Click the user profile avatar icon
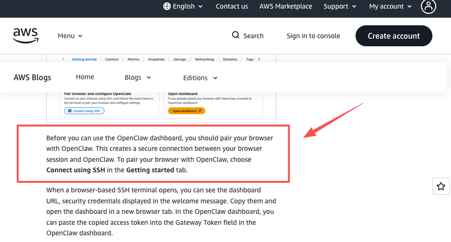This screenshot has height=242, width=451. (428, 6)
